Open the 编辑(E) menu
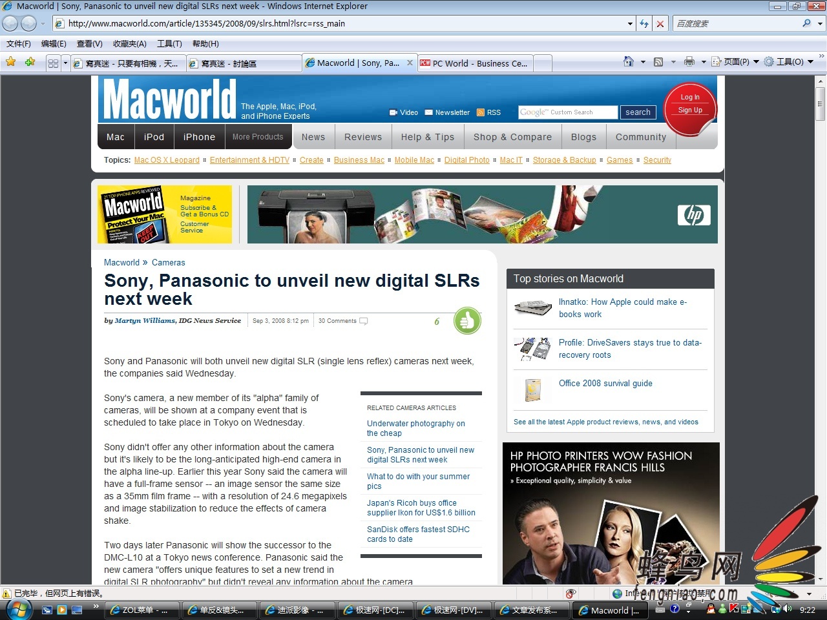This screenshot has height=620, width=827. 54,44
